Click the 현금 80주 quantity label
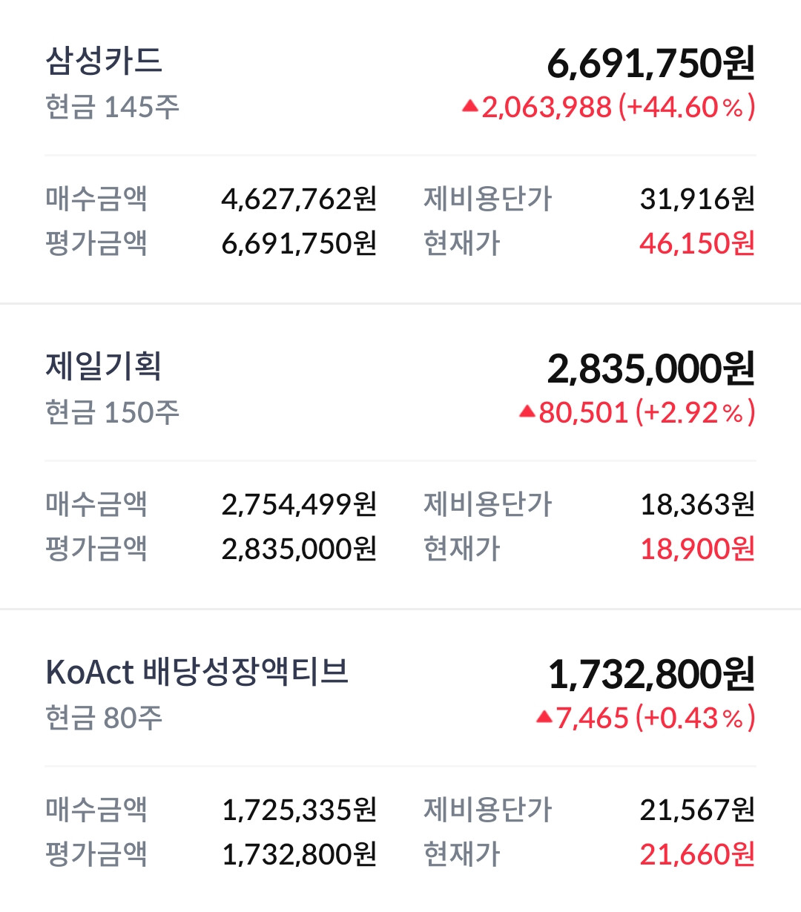The image size is (801, 912). [104, 718]
